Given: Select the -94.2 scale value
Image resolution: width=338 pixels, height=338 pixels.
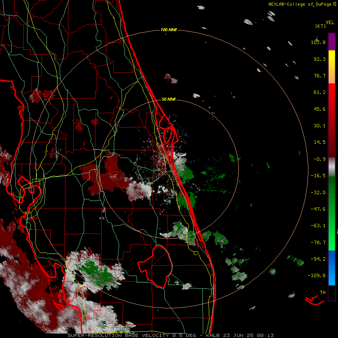Looking at the screenshot, I should (x=318, y=259).
